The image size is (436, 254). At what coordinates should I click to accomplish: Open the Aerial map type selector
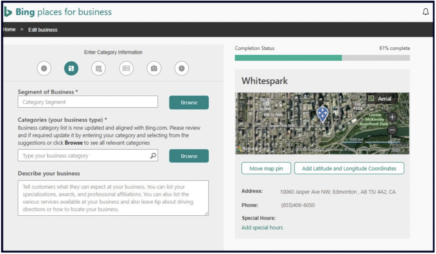click(x=380, y=99)
